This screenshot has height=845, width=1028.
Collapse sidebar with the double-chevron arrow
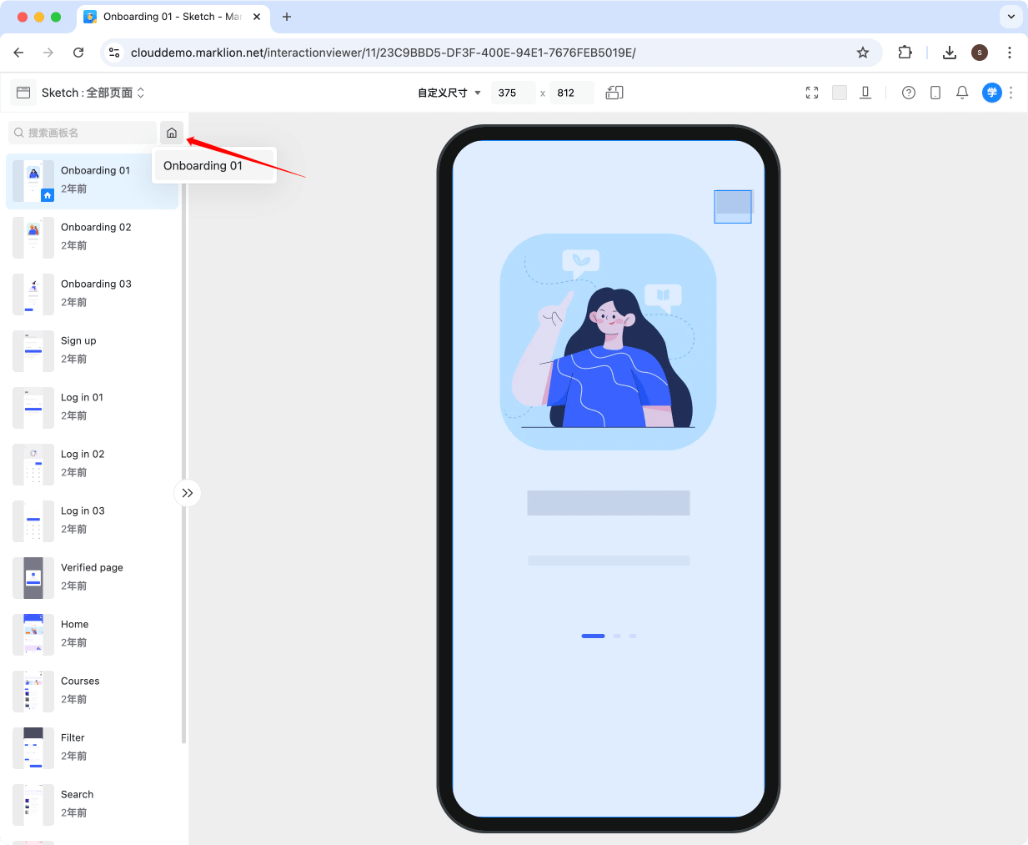[x=188, y=493]
